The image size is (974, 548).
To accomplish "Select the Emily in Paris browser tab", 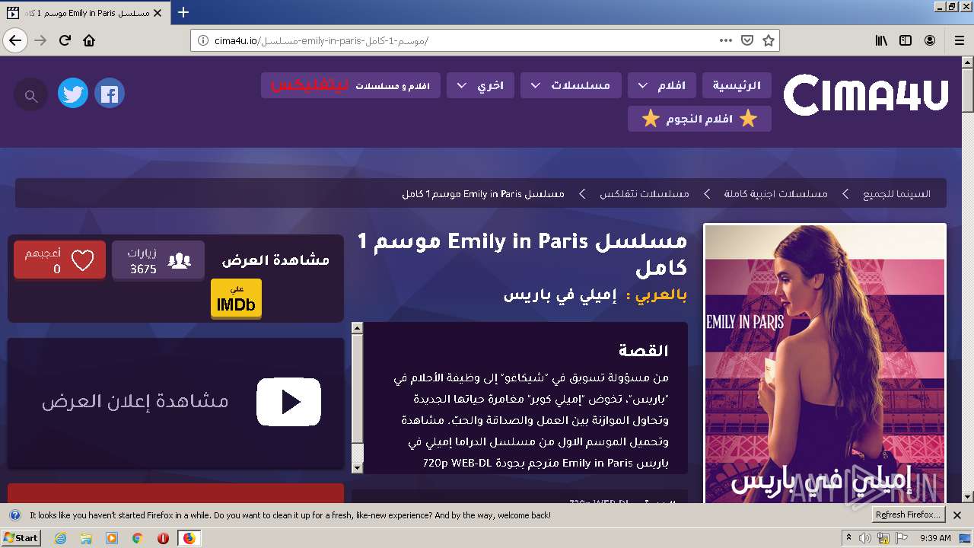I will [85, 13].
